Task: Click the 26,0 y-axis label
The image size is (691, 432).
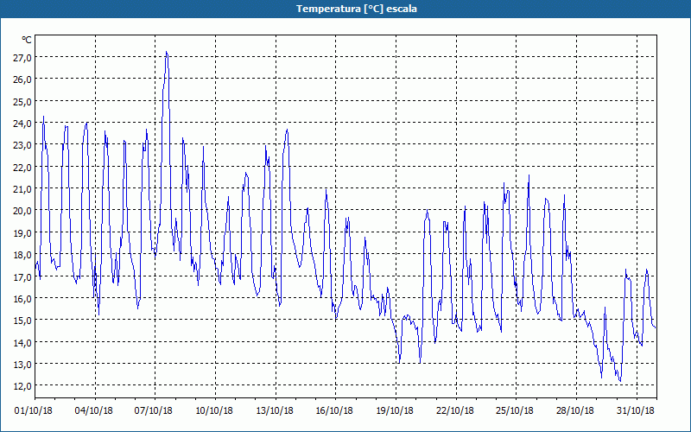Action: pyautogui.click(x=22, y=79)
